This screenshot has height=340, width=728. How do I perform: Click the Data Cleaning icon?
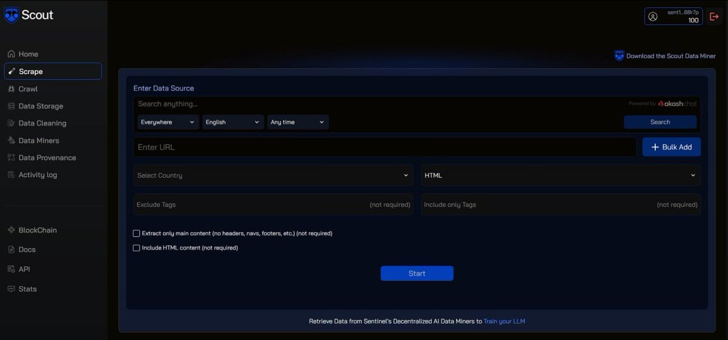(x=11, y=123)
